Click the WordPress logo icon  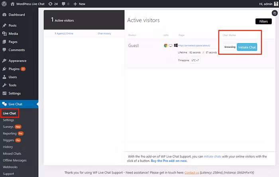pyautogui.click(x=4, y=4)
